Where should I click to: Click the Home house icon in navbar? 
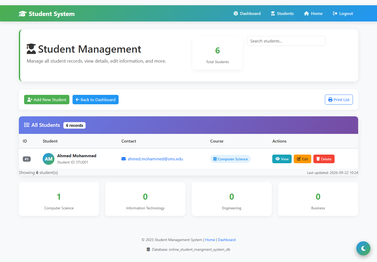click(306, 13)
